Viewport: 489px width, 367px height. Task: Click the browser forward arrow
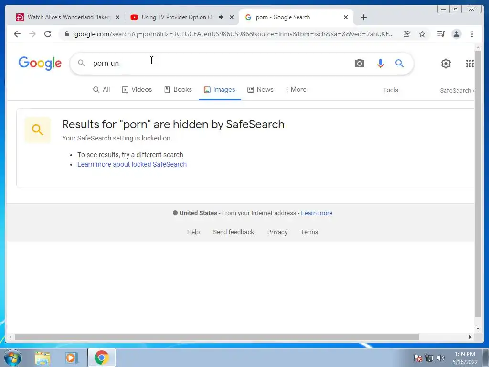click(32, 34)
